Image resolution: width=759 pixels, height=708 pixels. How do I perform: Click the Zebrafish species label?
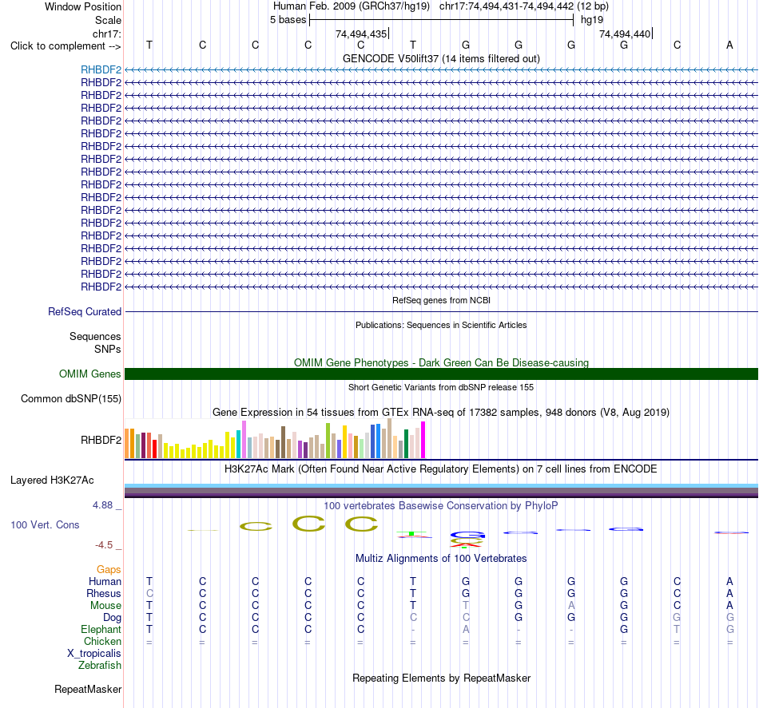tap(99, 666)
